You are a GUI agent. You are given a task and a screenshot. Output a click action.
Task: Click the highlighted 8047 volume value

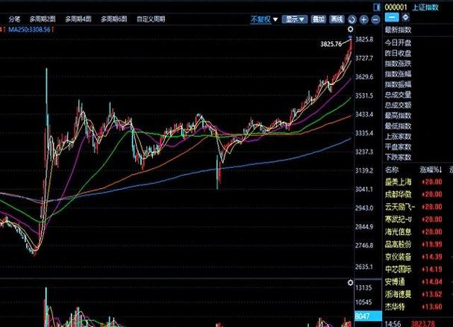tap(364, 317)
